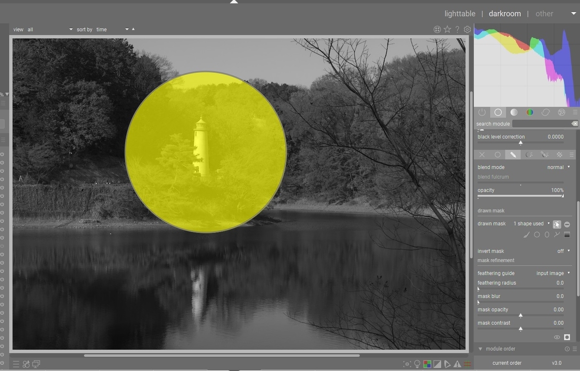Switch to the lighttable view
This screenshot has width=580, height=371.
[x=460, y=14]
